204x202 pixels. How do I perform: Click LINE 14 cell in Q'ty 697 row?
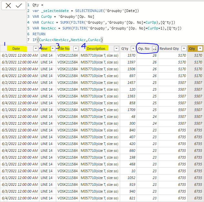[x=48, y=76]
